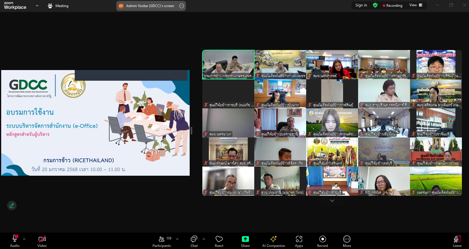Select the RD_กรณิส video tile
Image resolution: width=469 pixels, height=249 pixels.
click(x=384, y=181)
